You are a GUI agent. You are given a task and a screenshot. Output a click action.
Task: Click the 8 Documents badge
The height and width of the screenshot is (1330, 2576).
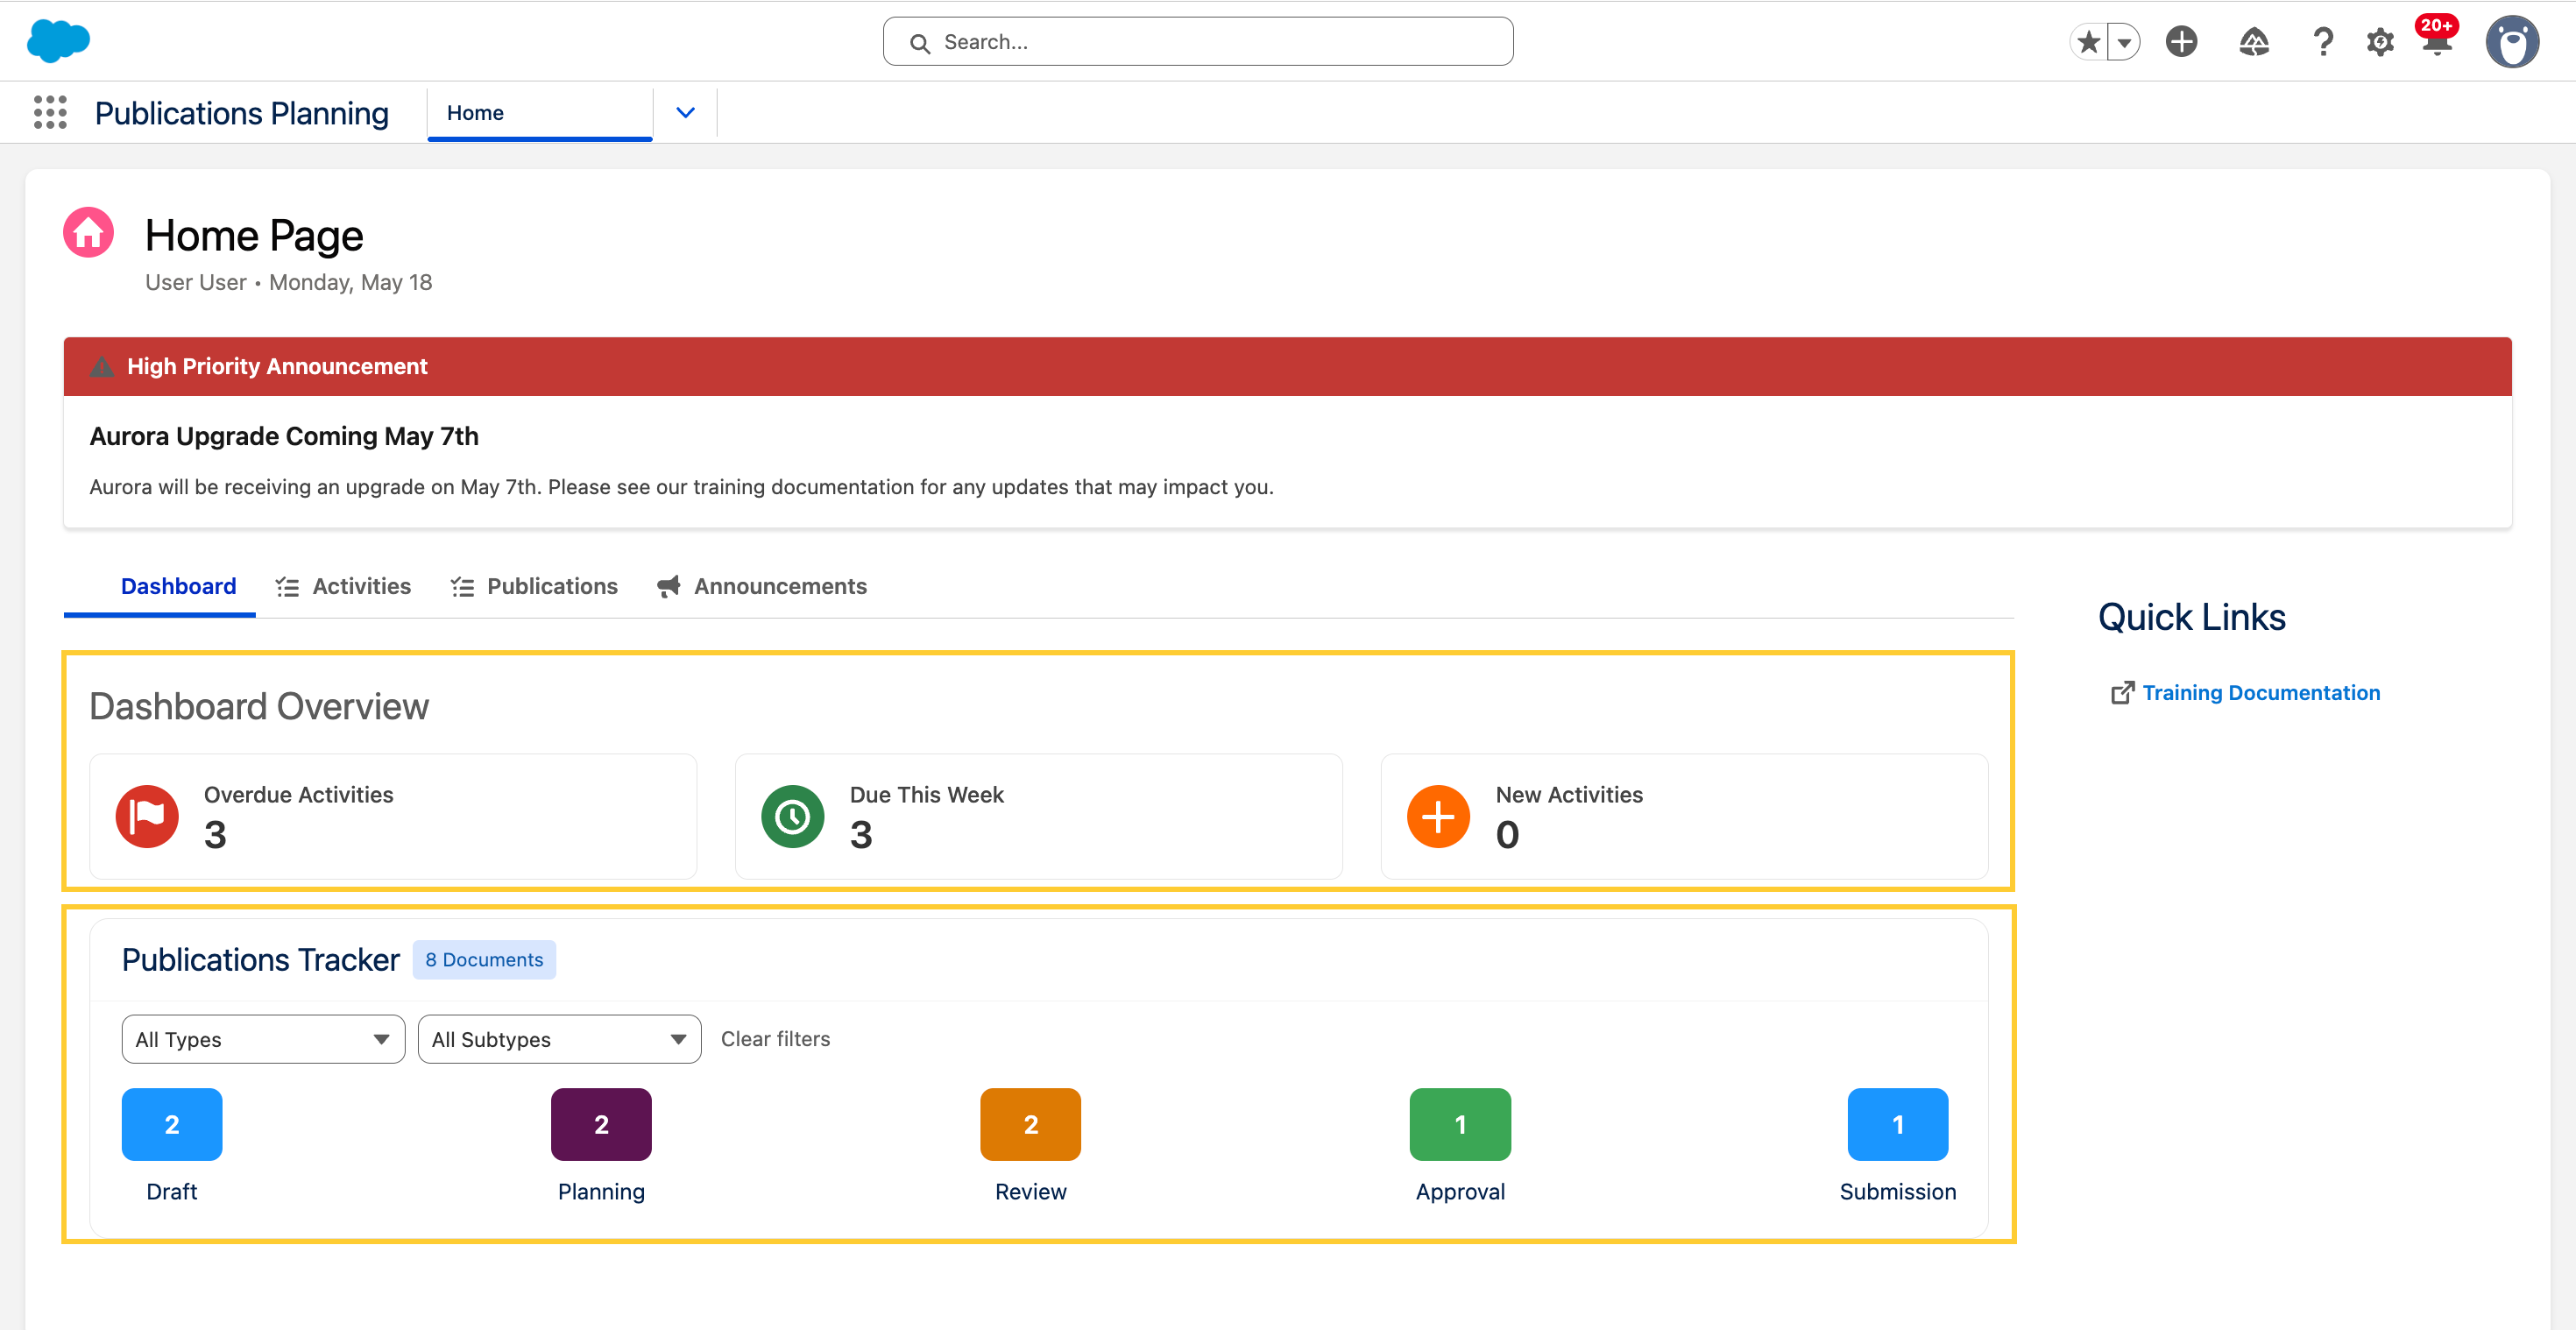(484, 959)
